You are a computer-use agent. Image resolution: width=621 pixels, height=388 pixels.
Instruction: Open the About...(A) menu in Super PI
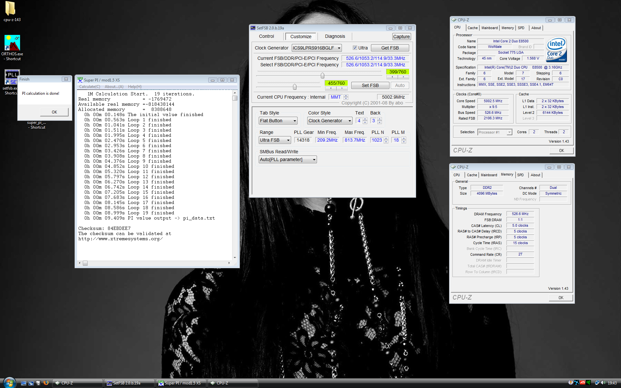click(114, 87)
